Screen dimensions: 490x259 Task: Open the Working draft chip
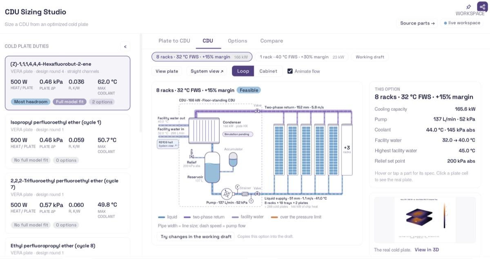[x=370, y=57]
